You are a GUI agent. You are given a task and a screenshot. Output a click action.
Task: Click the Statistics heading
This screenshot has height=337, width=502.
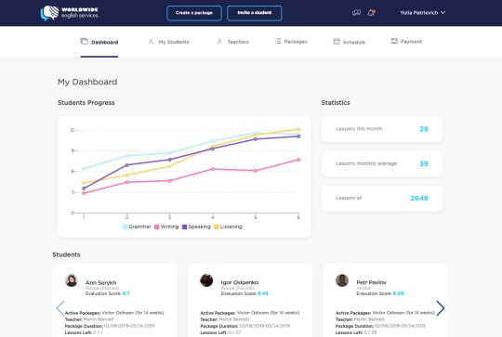[336, 103]
